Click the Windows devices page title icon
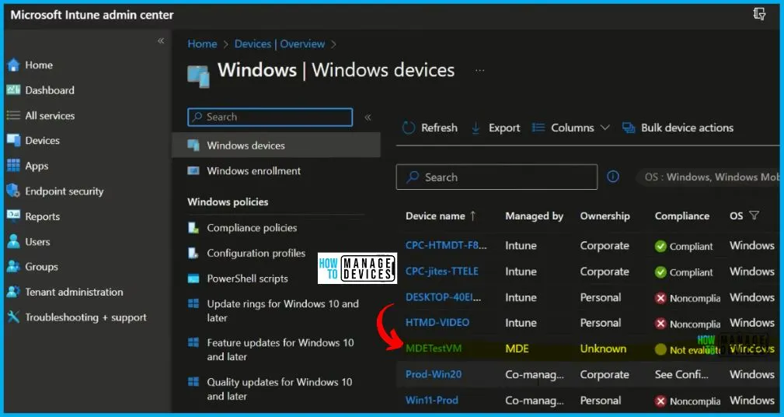 click(198, 76)
